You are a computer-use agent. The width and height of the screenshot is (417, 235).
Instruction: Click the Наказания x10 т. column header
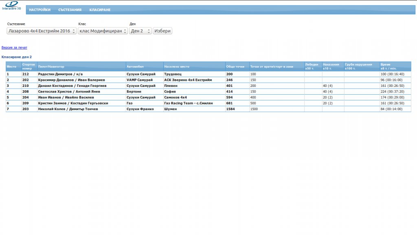pos(333,67)
